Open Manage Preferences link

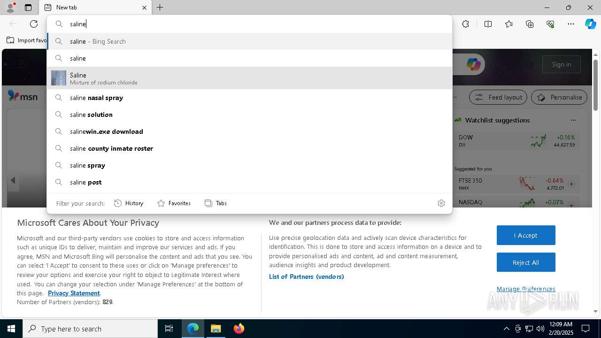point(526,289)
